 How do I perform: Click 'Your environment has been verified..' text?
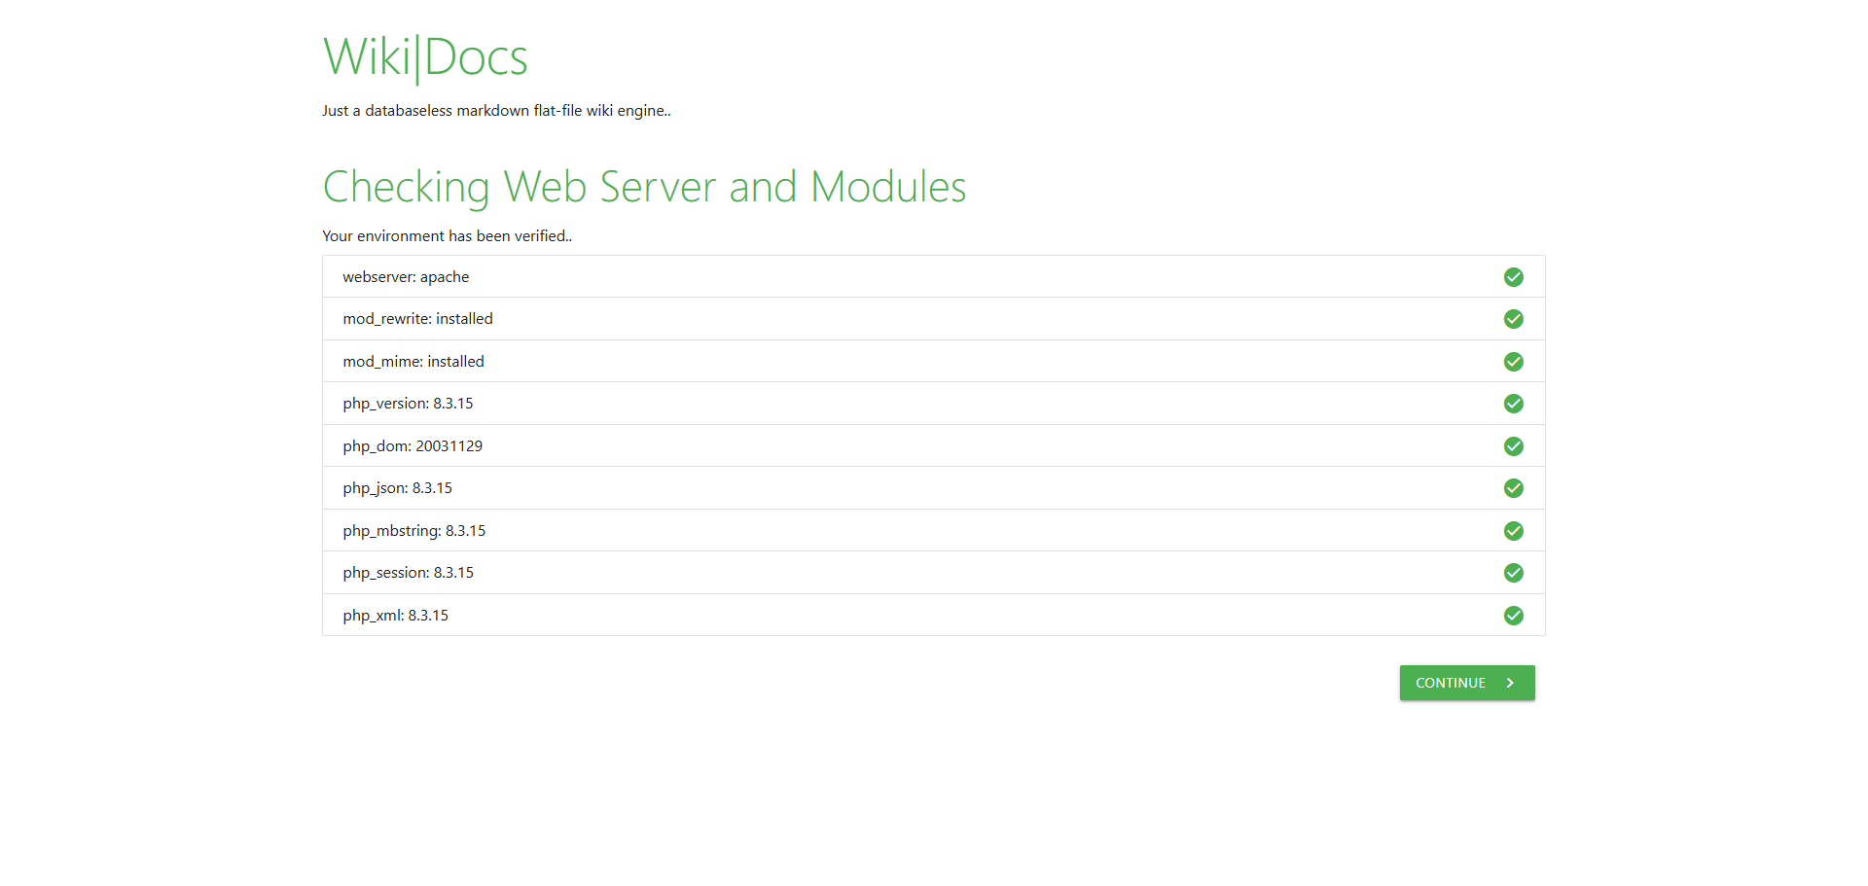(448, 236)
